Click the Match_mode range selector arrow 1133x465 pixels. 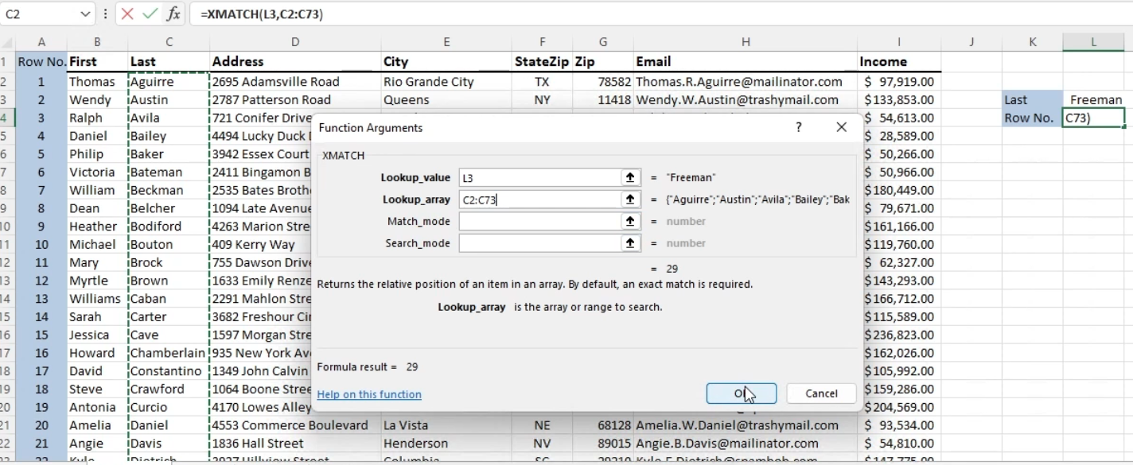(x=630, y=222)
